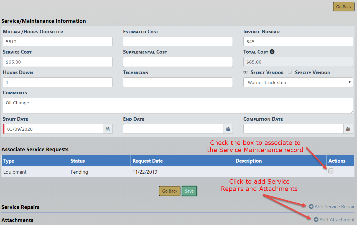This screenshot has height=225, width=357.
Task: Open the End Date calendar picker
Action: 228,129
